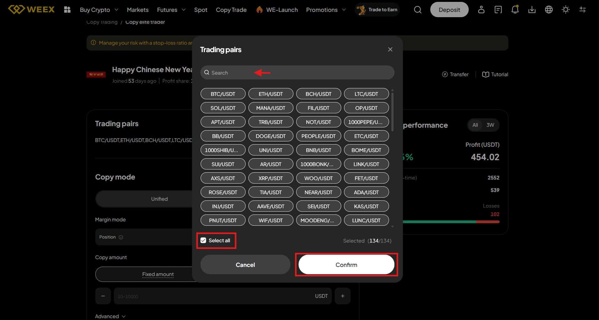Click the download app icon
The width and height of the screenshot is (599, 320).
(532, 10)
